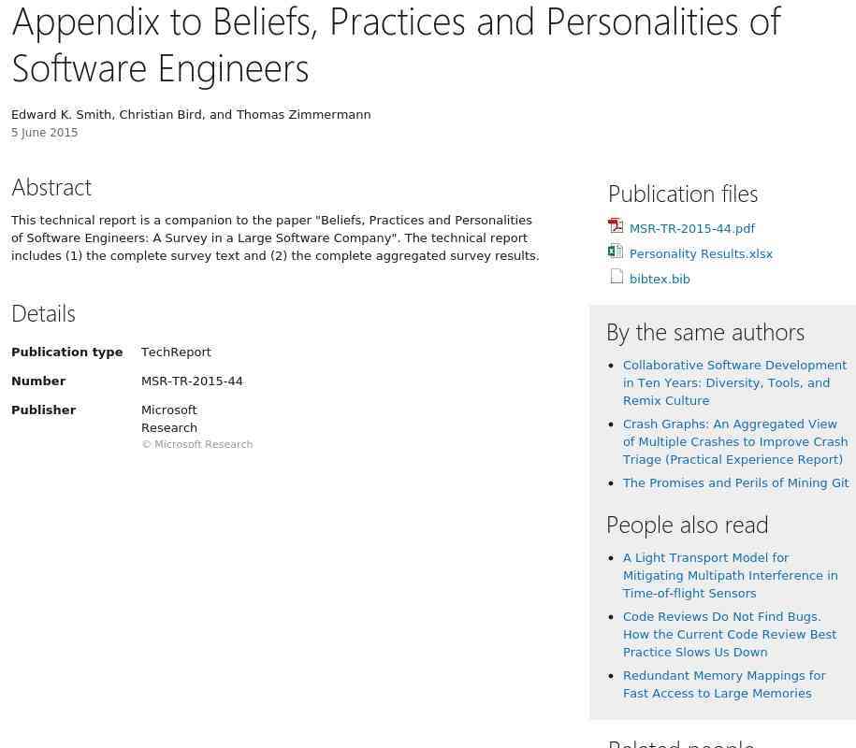
Task: Open the bibtex.bib citation link
Action: click(660, 279)
